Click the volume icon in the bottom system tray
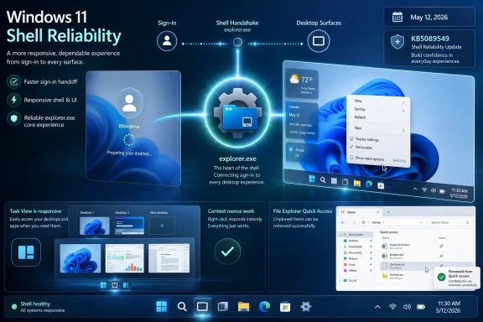 pos(407,307)
